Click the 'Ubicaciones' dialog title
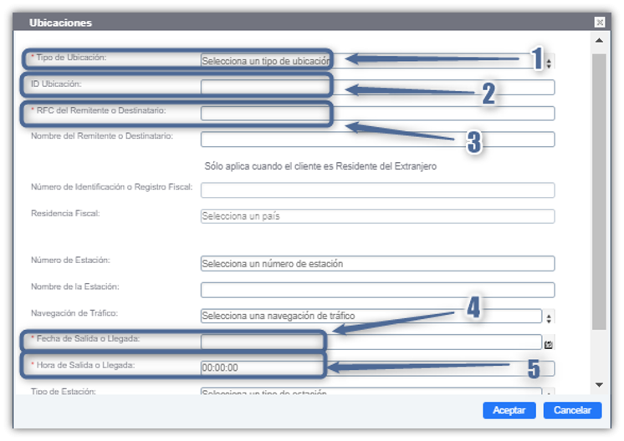624x441 pixels. click(x=60, y=23)
